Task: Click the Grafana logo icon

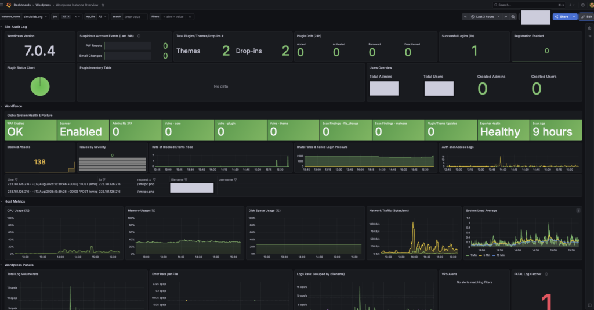Action: (x=9, y=5)
